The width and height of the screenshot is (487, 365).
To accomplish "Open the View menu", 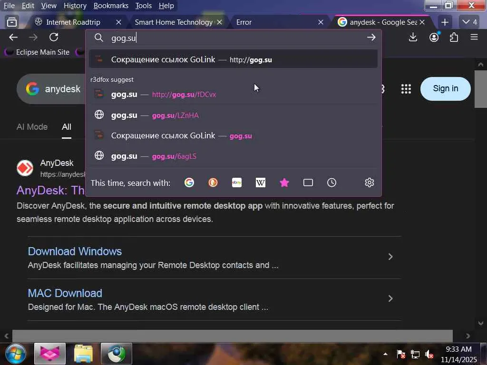I will [49, 6].
